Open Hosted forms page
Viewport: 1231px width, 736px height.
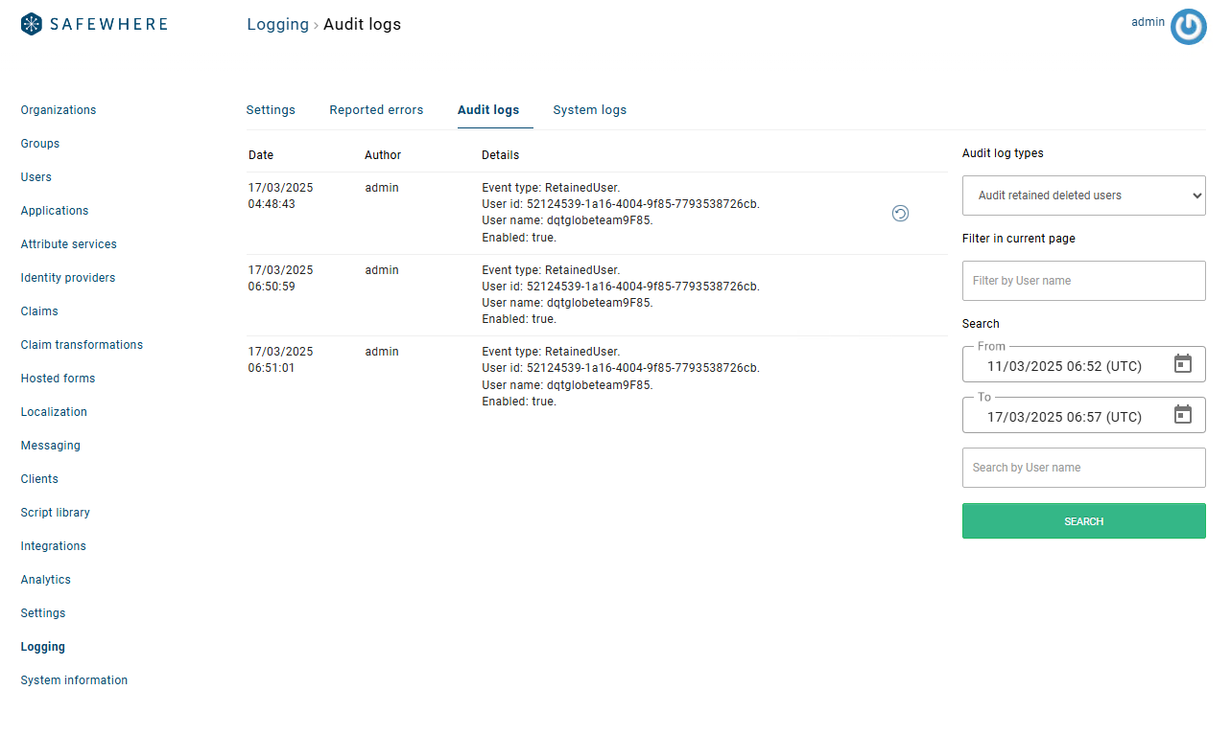click(x=59, y=379)
